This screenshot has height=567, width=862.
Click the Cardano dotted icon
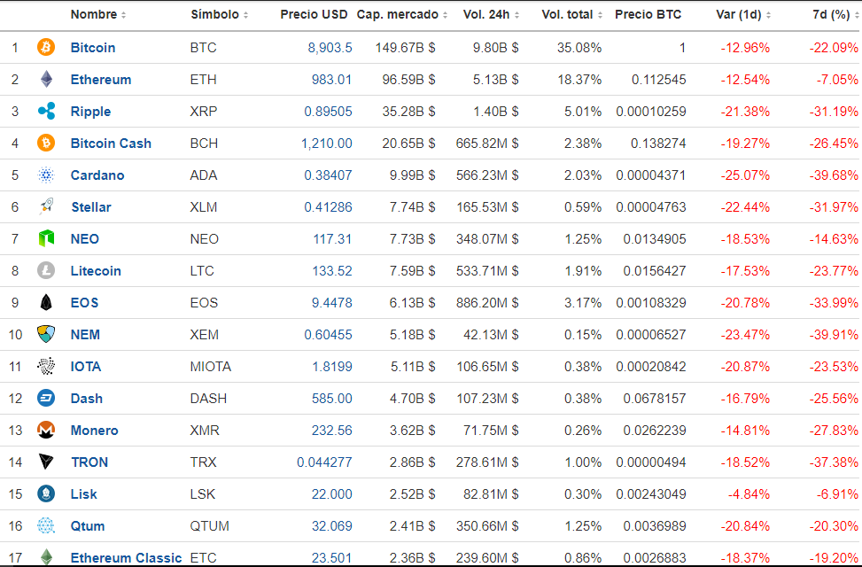46,175
